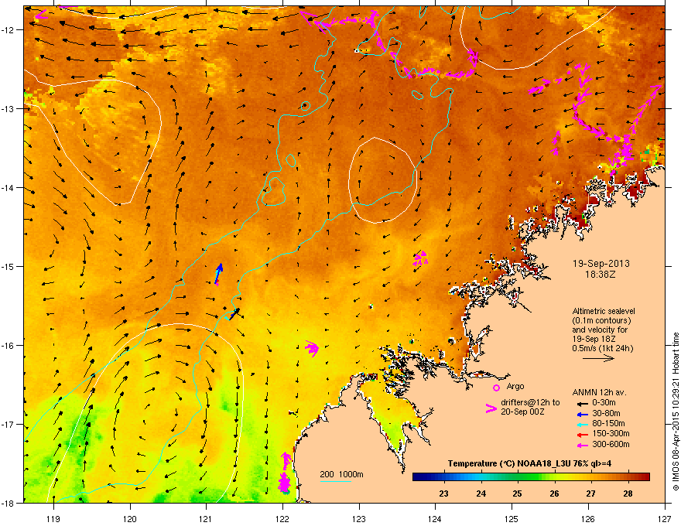Click the blue cold end of temperature colorbar
The height and width of the screenshot is (526, 681).
coord(423,477)
